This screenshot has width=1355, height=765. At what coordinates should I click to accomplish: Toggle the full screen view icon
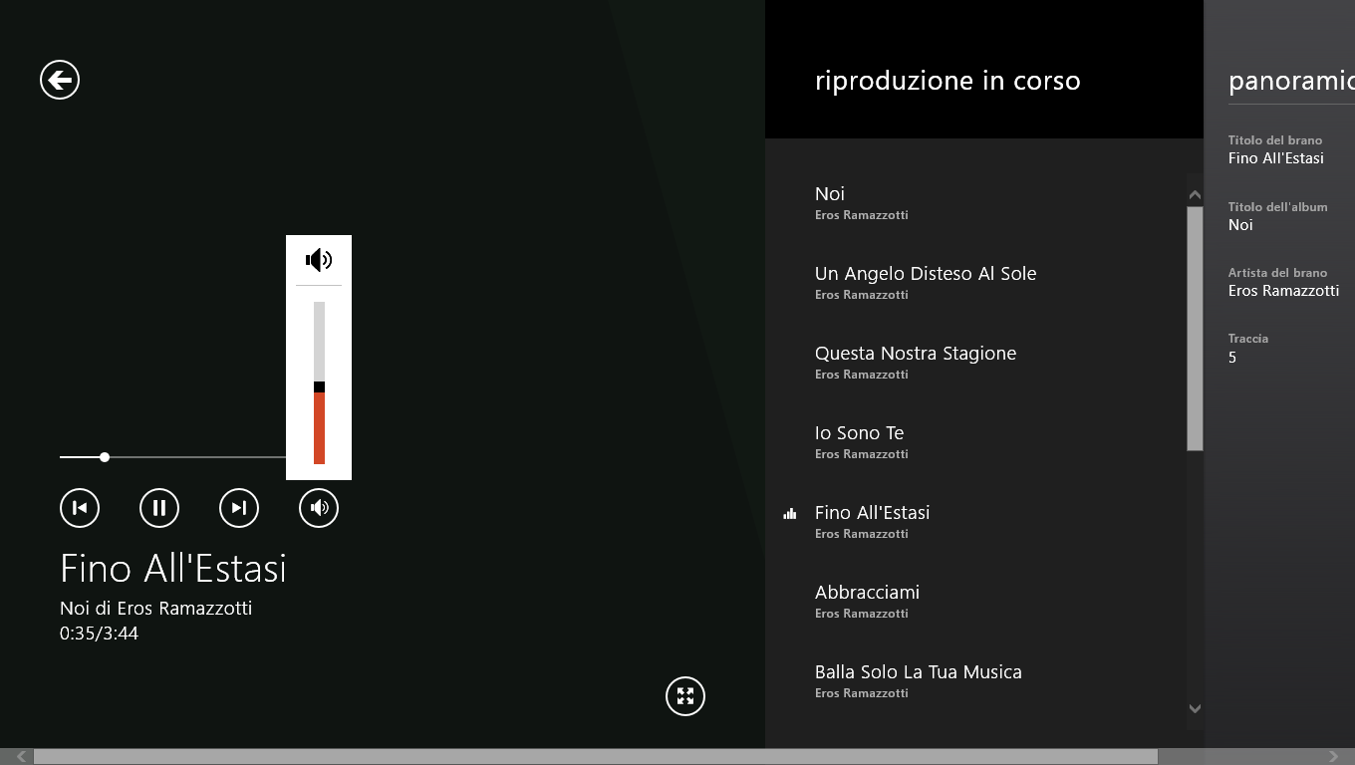point(685,696)
